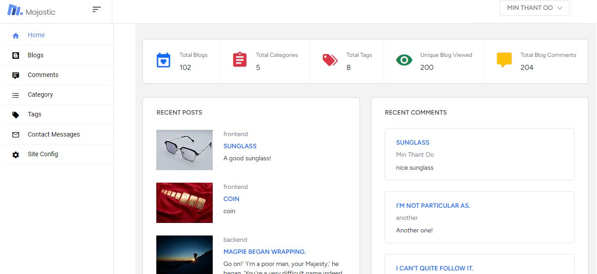Click the Total Categories clipboard icon

[x=240, y=60]
